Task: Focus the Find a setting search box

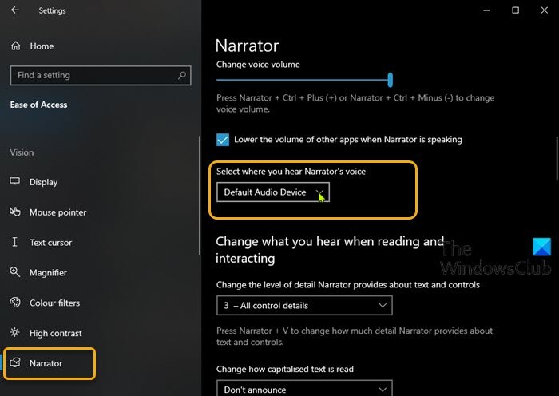Action: (101, 75)
